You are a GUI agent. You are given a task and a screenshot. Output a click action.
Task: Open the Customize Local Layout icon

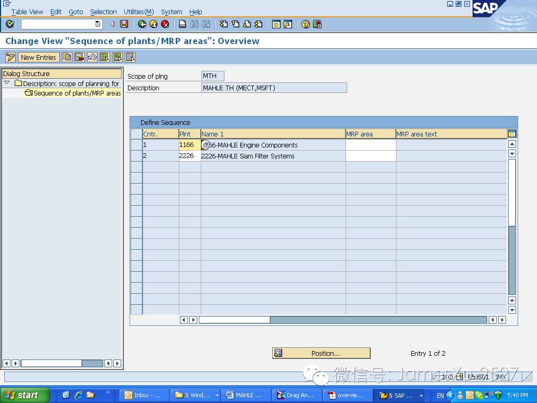[x=317, y=24]
